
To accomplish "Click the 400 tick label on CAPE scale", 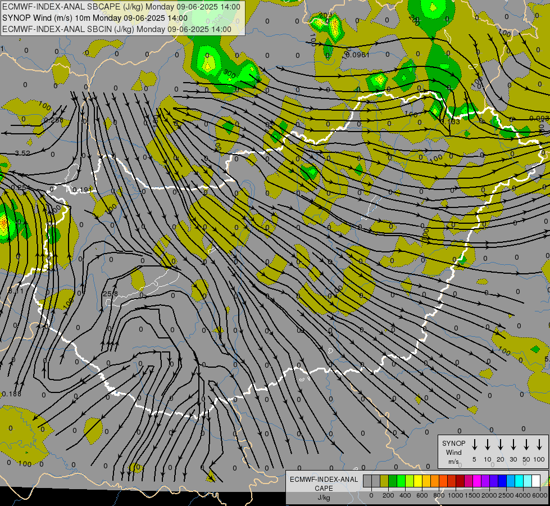I will 405,495.
